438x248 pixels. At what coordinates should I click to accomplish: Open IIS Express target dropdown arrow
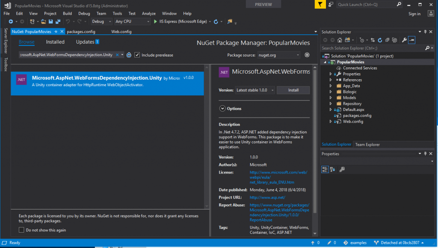click(x=210, y=21)
